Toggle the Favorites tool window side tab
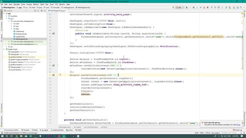The height and width of the screenshot is (138, 246). coord(2,108)
